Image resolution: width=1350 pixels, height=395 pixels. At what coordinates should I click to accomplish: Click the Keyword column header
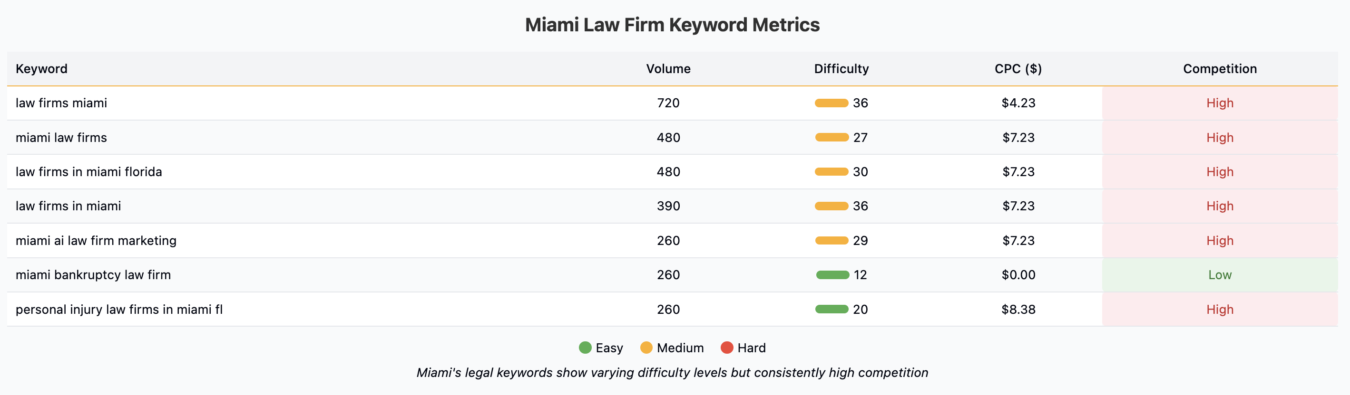[x=41, y=68]
